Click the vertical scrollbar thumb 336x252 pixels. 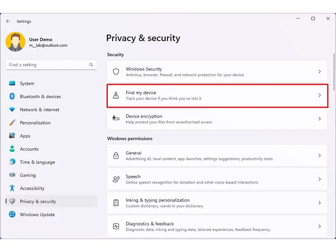[x=334, y=72]
